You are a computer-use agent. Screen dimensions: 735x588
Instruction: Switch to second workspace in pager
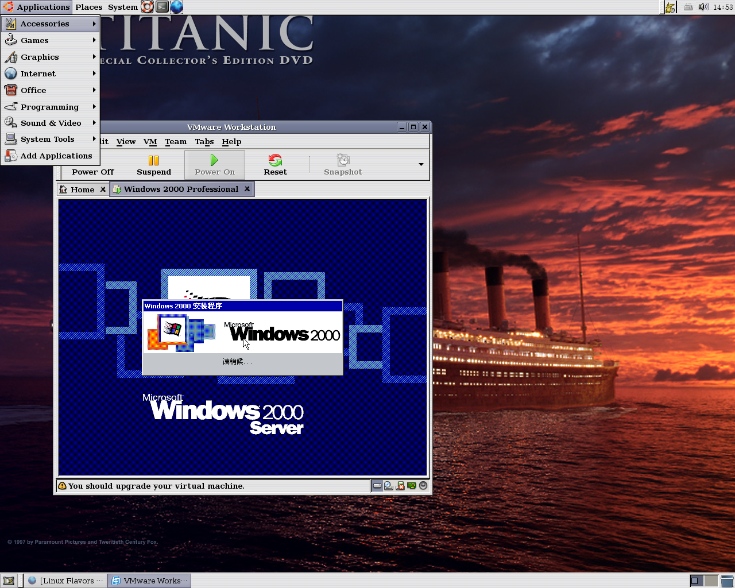711,581
